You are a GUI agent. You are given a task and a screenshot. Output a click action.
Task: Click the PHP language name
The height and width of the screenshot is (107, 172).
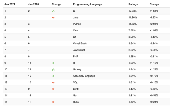[x=76, y=56]
